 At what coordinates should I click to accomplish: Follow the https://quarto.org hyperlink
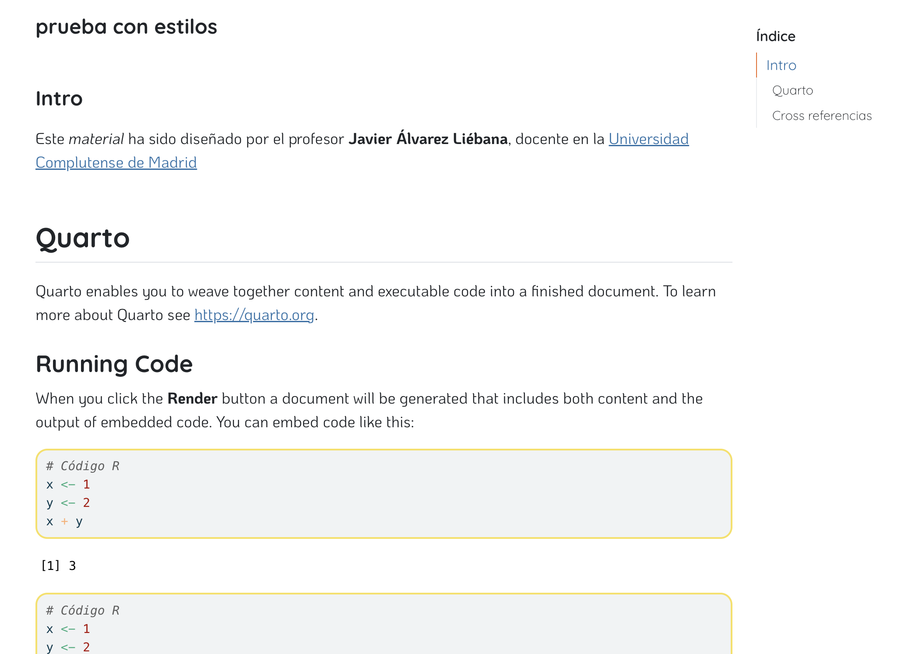pos(254,315)
